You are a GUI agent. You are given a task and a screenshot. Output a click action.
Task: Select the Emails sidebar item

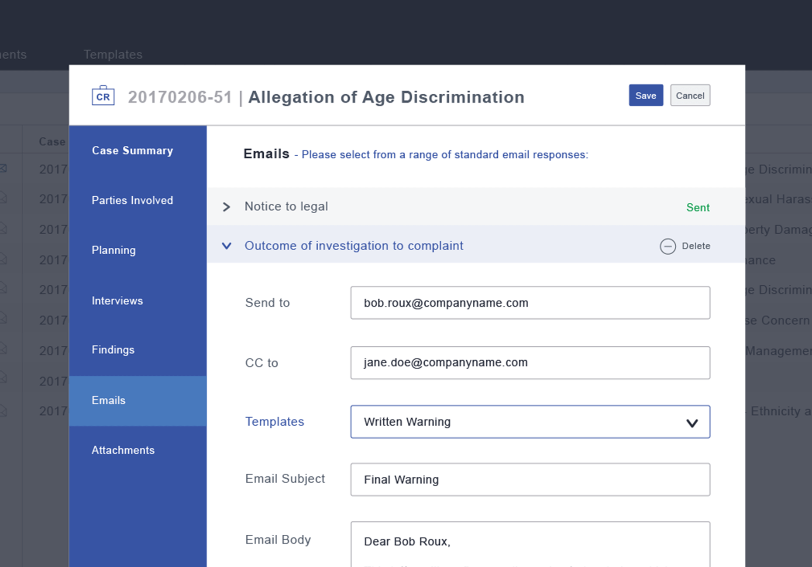[109, 400]
